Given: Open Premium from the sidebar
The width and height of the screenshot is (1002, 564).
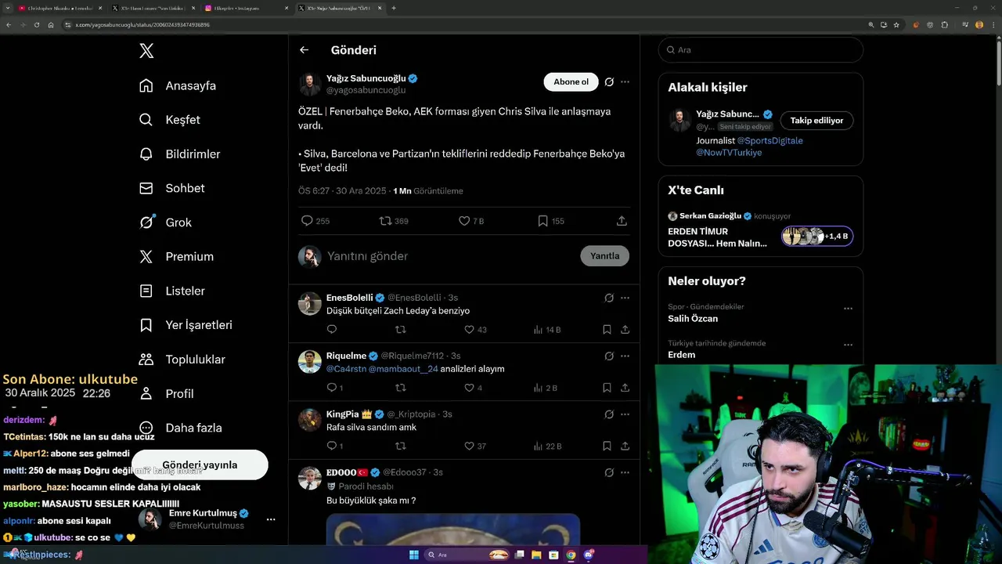Looking at the screenshot, I should (176, 257).
